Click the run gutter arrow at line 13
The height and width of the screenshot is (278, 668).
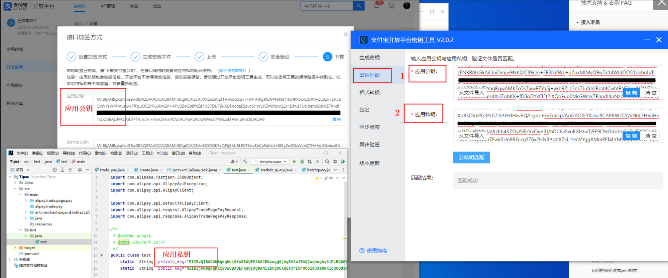pyautogui.click(x=102, y=255)
